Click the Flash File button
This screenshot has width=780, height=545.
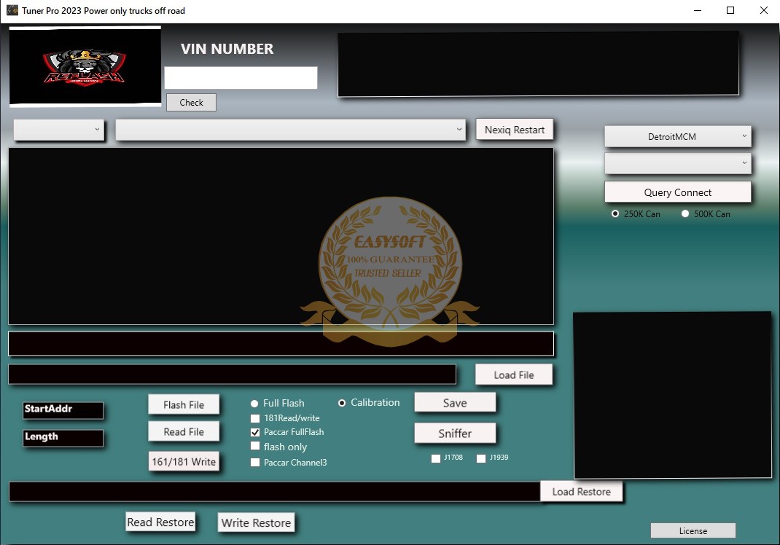click(184, 405)
